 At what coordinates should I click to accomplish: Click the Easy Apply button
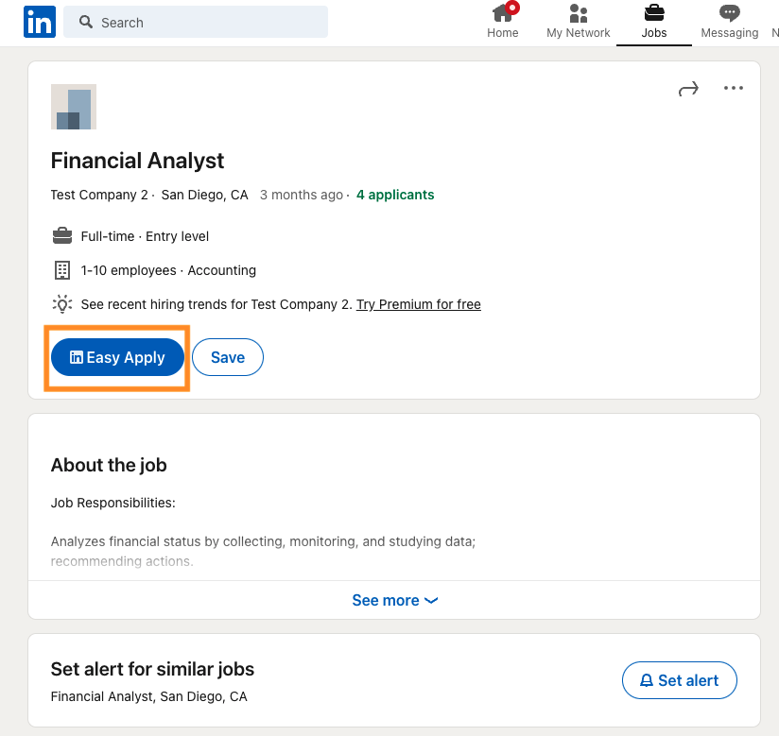click(x=117, y=357)
